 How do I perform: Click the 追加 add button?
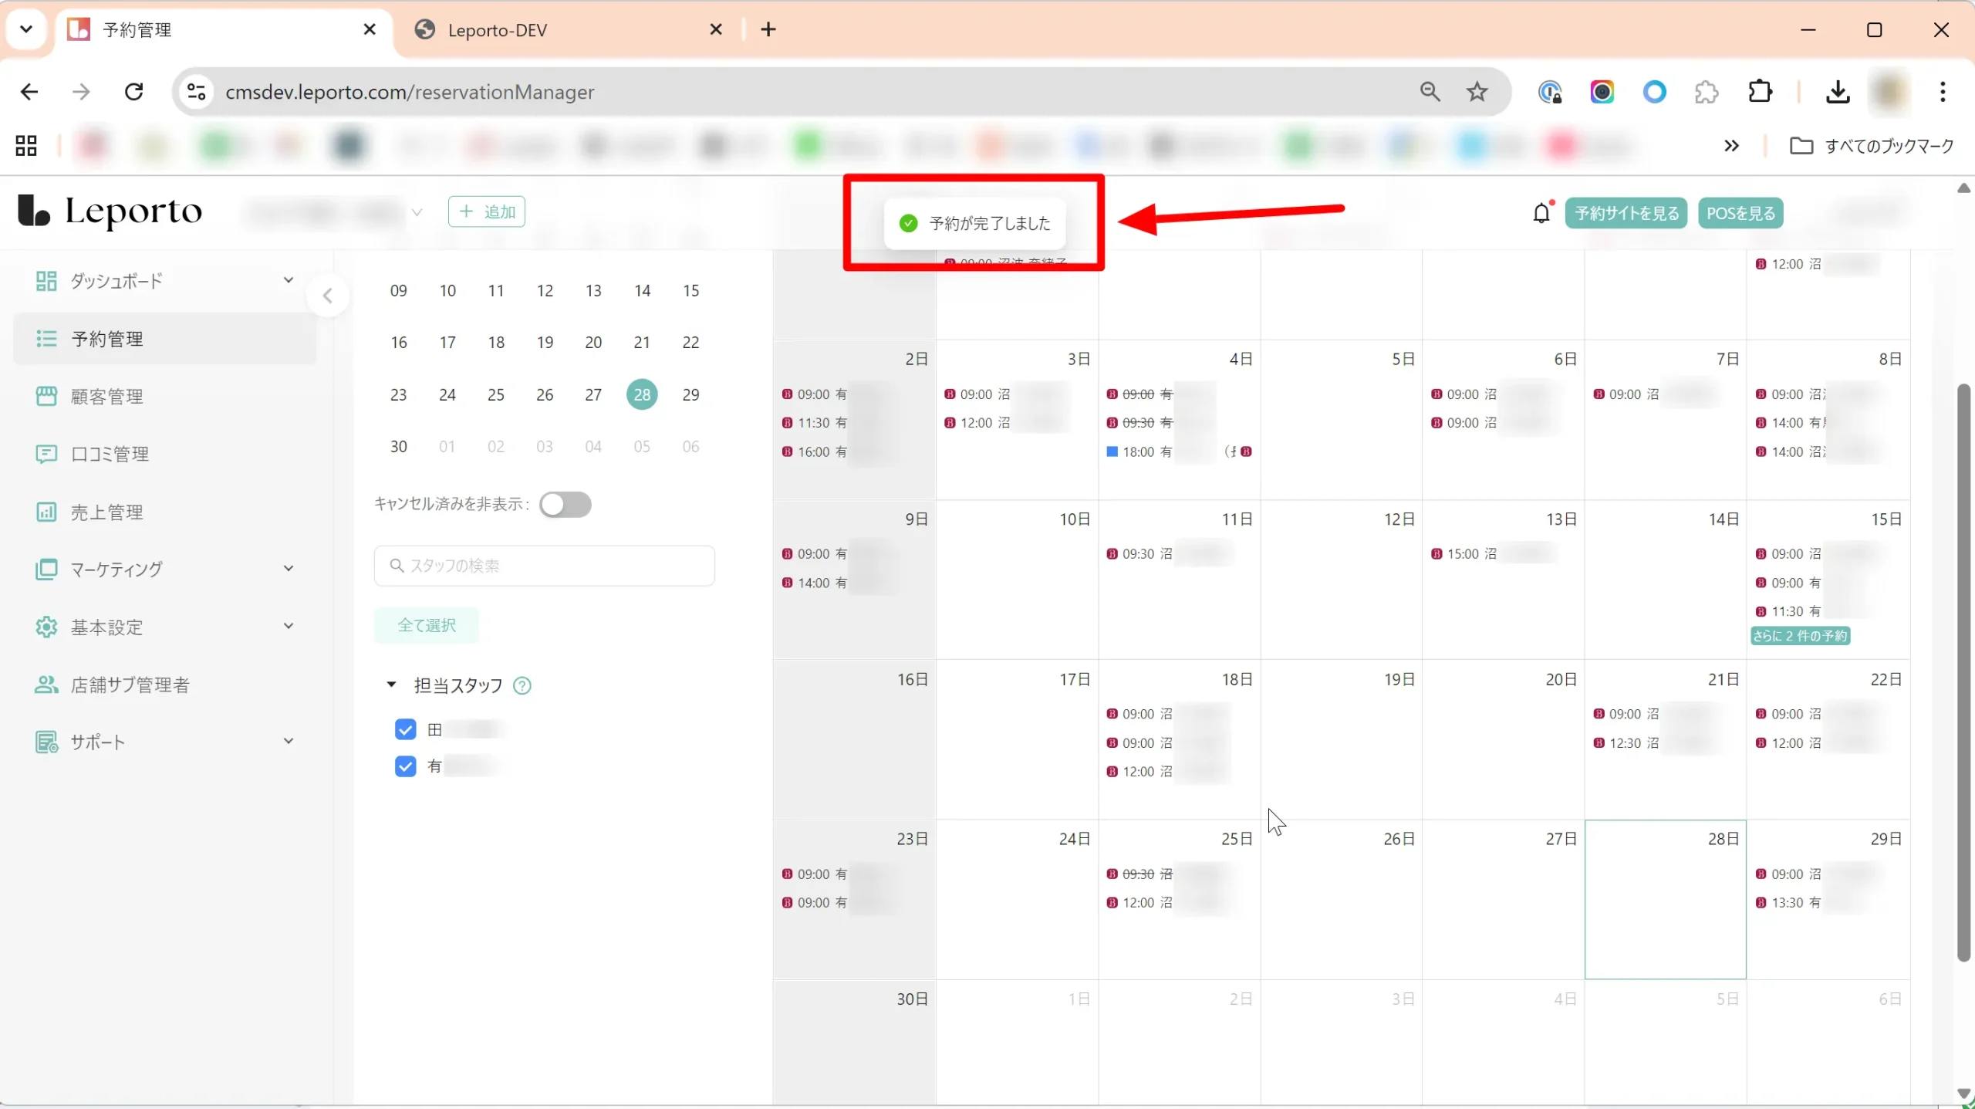(487, 211)
